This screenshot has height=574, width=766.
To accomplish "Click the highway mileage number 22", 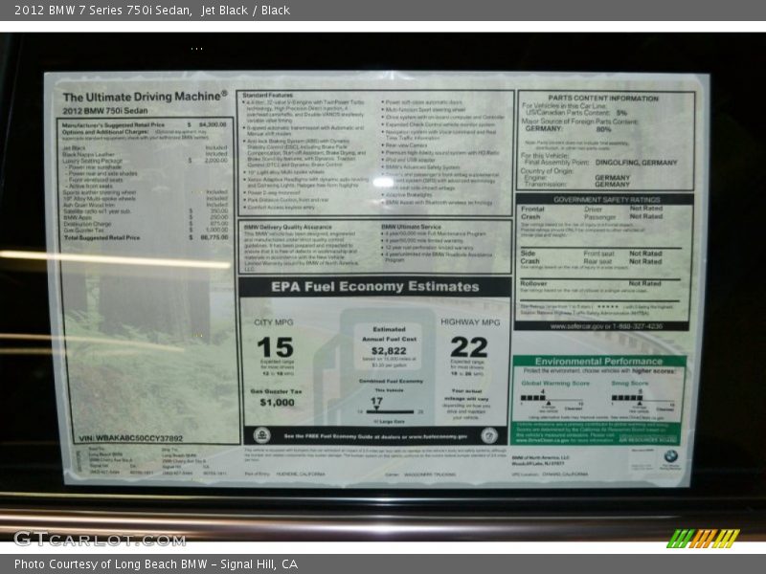I will tap(469, 347).
